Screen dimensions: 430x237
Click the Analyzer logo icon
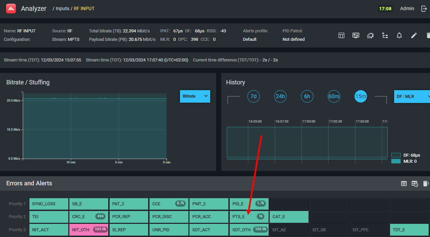11,8
